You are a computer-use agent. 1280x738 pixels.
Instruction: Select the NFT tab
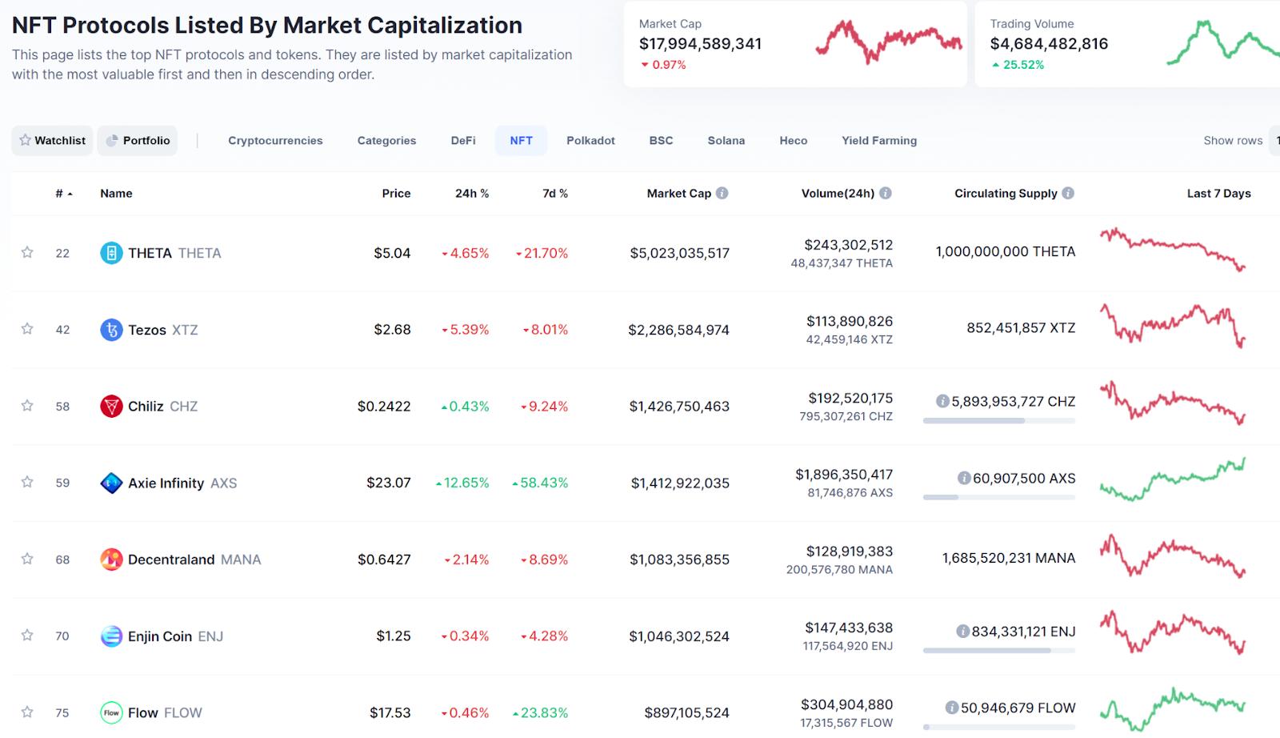tap(521, 140)
